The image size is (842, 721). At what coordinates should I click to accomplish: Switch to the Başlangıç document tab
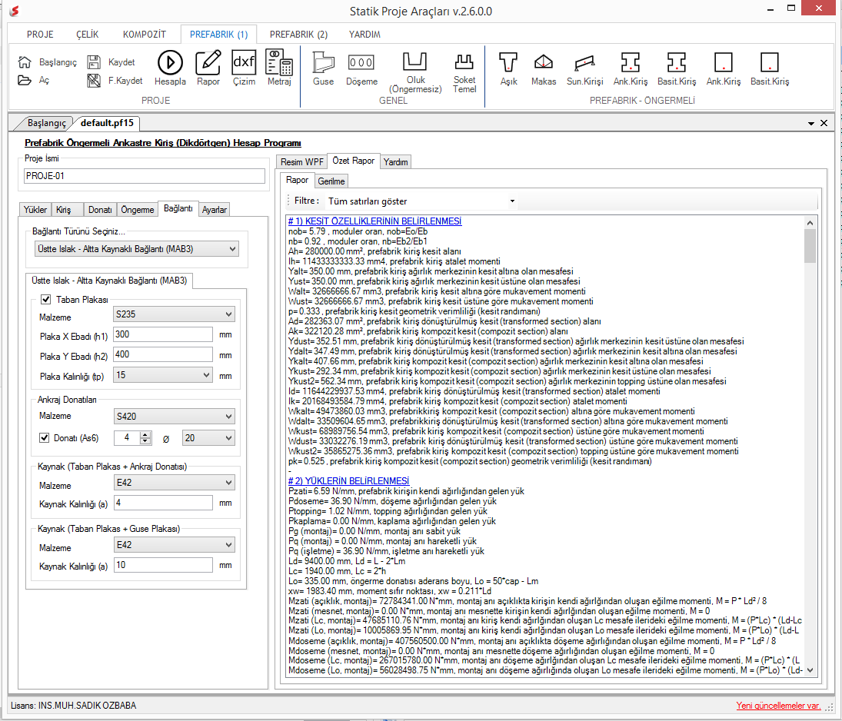(x=46, y=123)
